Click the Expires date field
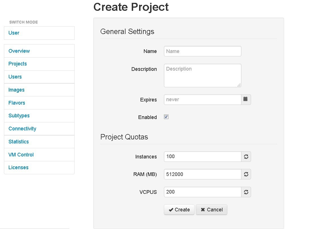This screenshot has height=229, width=320. [x=202, y=99]
